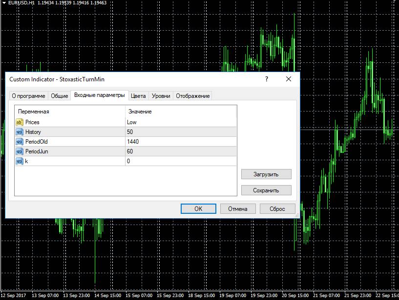Select the PeriodOld variable name
The height and width of the screenshot is (300, 399).
(x=37, y=142)
